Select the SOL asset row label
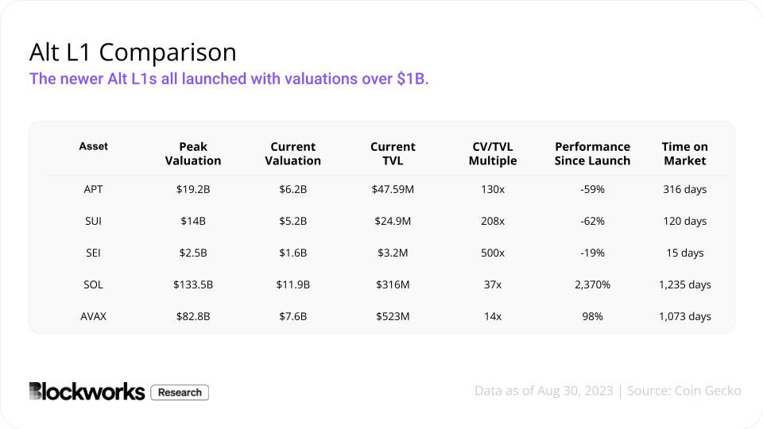763x429 pixels. (94, 284)
